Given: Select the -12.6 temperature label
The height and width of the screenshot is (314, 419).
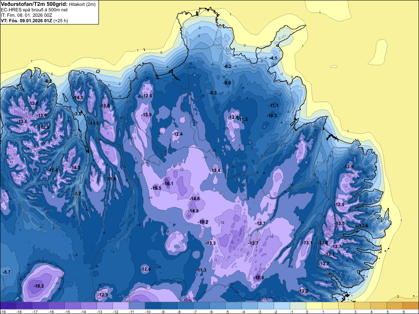Looking at the screenshot, I should [x=147, y=96].
